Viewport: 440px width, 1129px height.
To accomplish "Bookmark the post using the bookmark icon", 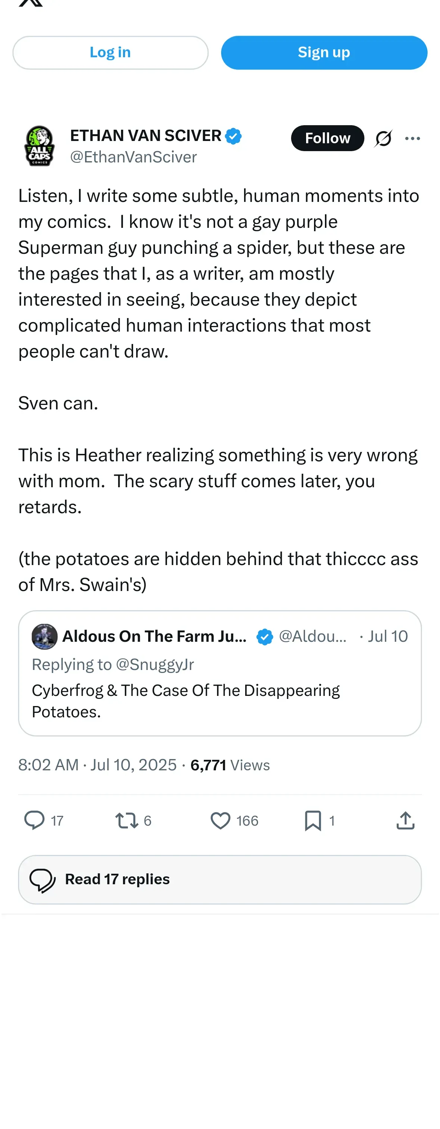I will pyautogui.click(x=313, y=820).
